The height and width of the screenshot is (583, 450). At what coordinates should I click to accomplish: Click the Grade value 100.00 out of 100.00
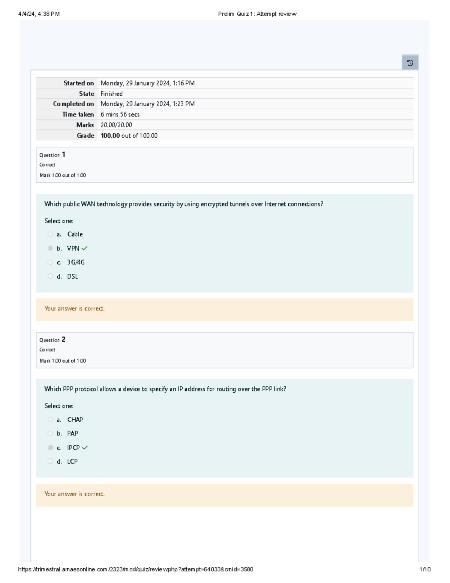[x=129, y=136]
